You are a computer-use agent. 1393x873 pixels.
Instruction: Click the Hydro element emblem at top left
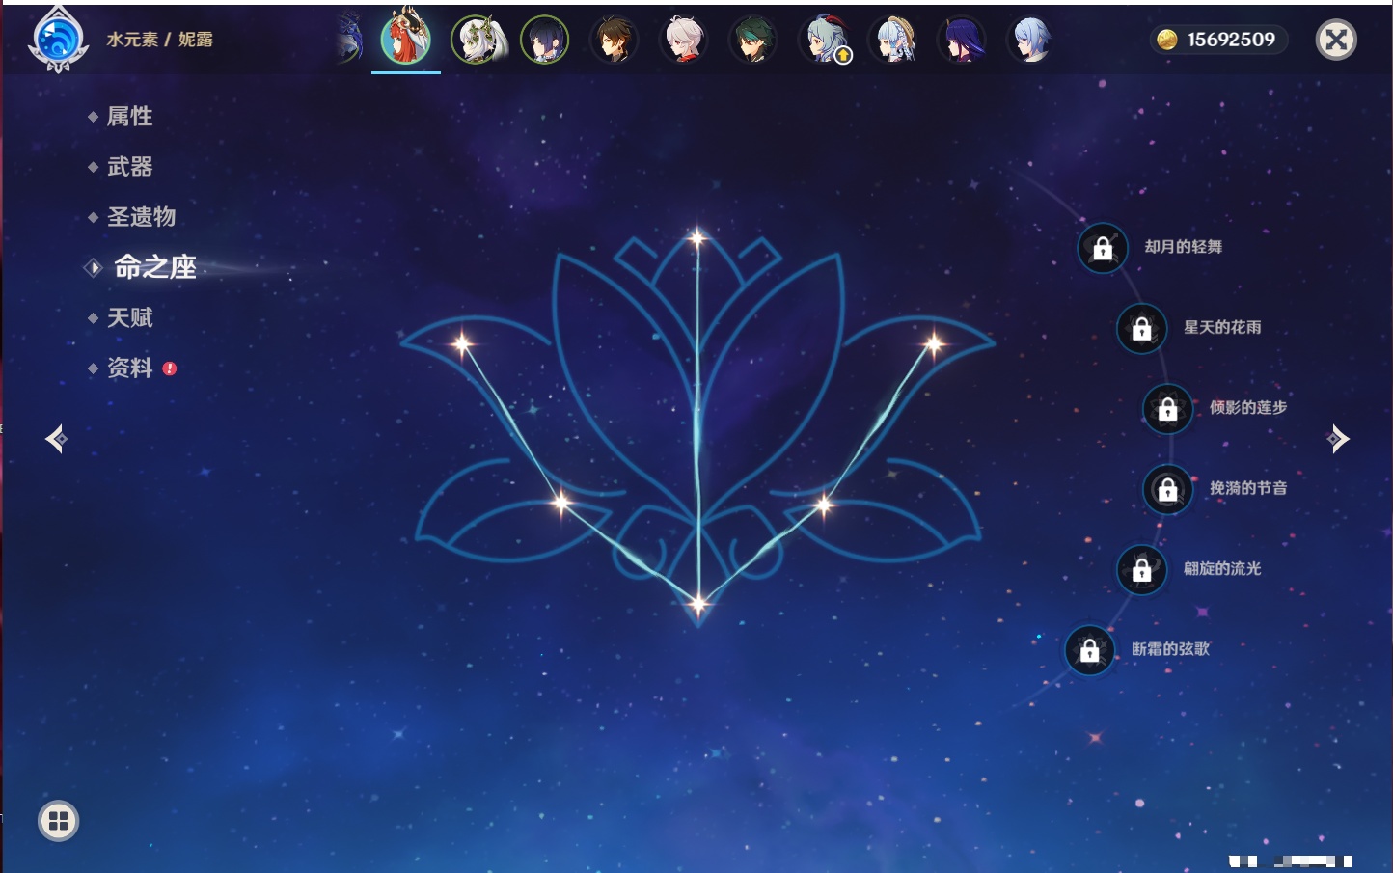tap(58, 40)
